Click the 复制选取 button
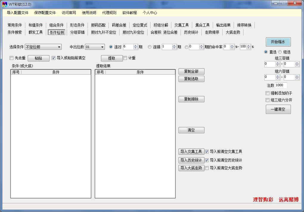Screen dimensions: 304x212 (x=191, y=79)
